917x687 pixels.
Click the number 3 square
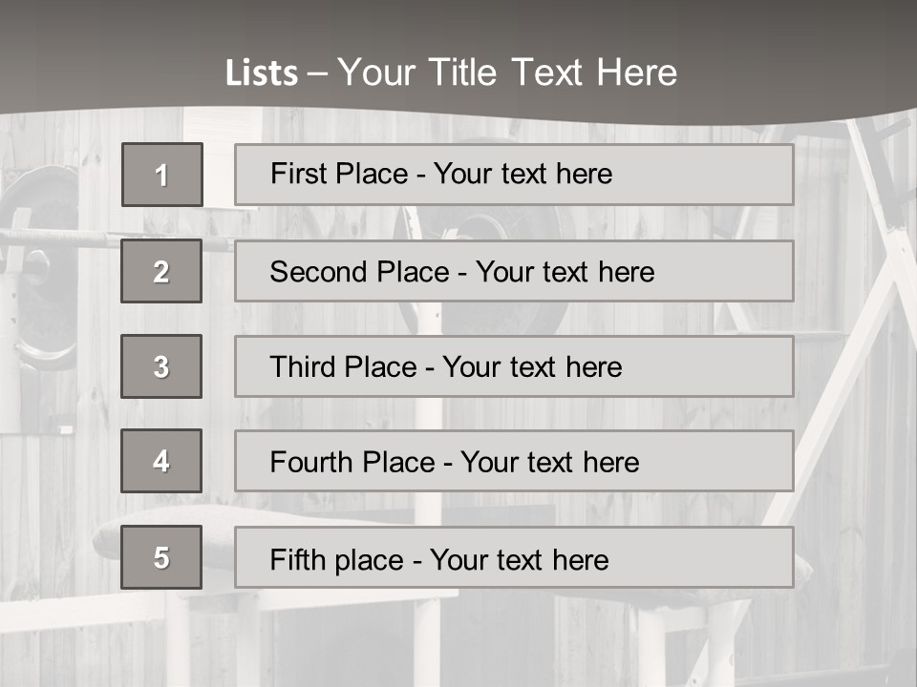coord(161,366)
